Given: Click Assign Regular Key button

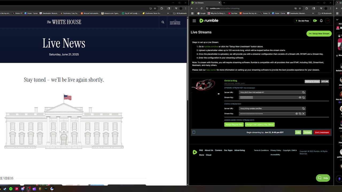Looking at the screenshot, I should pyautogui.click(x=234, y=125).
